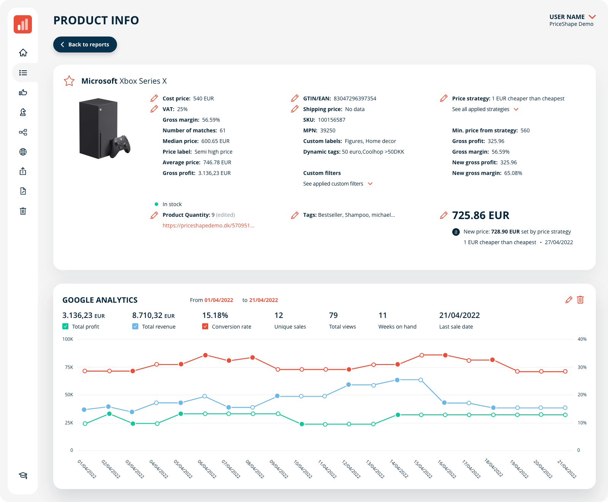Image resolution: width=608 pixels, height=502 pixels.
Task: Click the Price label: Semi high price text
Action: pyautogui.click(x=198, y=152)
